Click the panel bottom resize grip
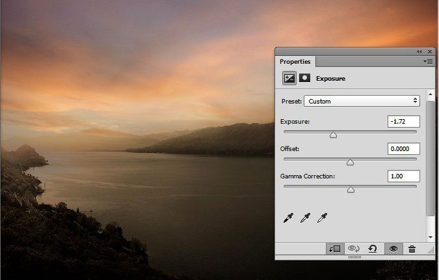The height and width of the screenshot is (280, 439). [354, 257]
